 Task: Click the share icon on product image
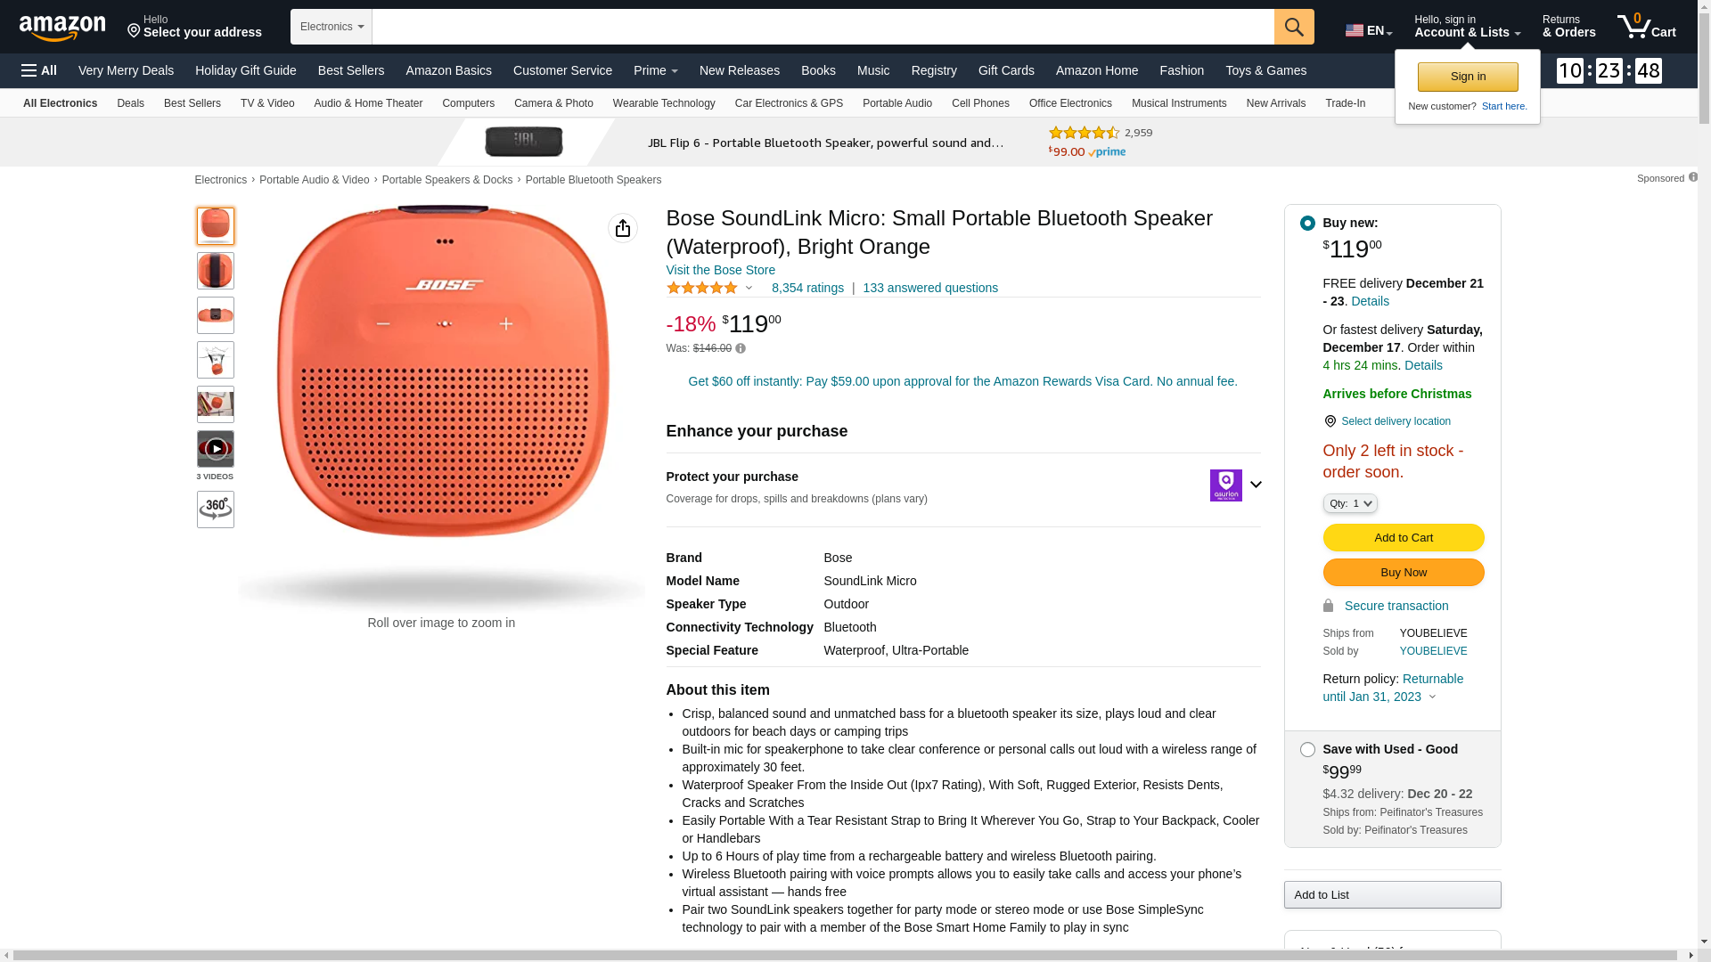pyautogui.click(x=622, y=228)
